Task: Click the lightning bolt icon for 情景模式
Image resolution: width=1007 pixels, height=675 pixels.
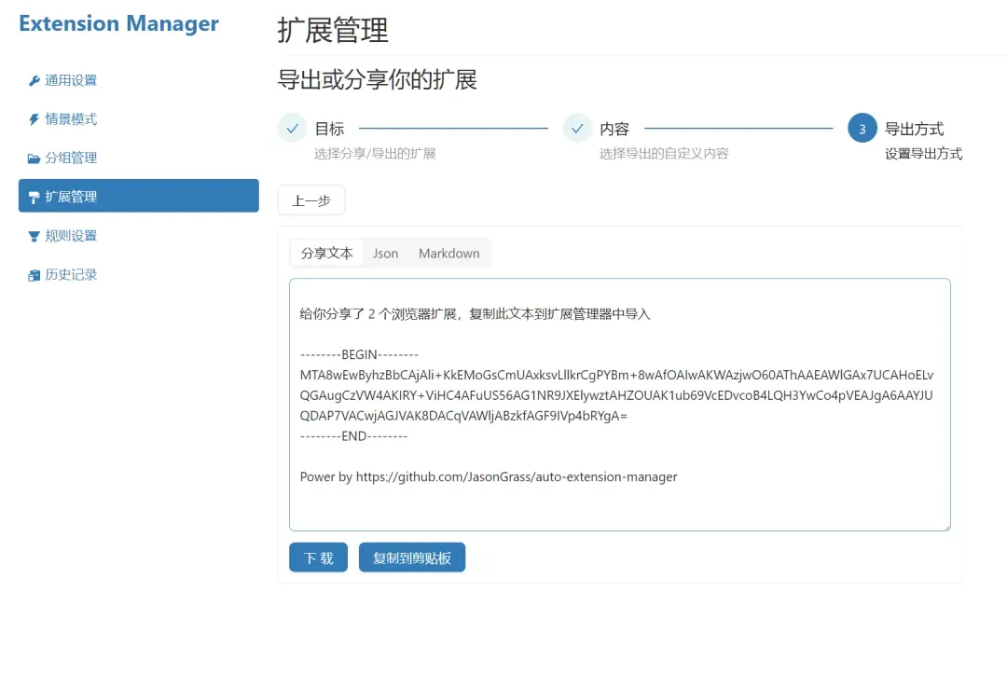Action: [x=34, y=119]
